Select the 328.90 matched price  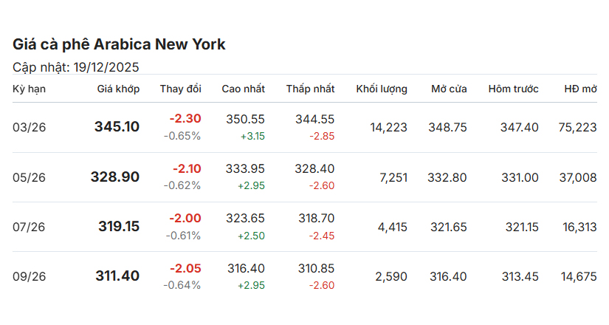click(115, 177)
